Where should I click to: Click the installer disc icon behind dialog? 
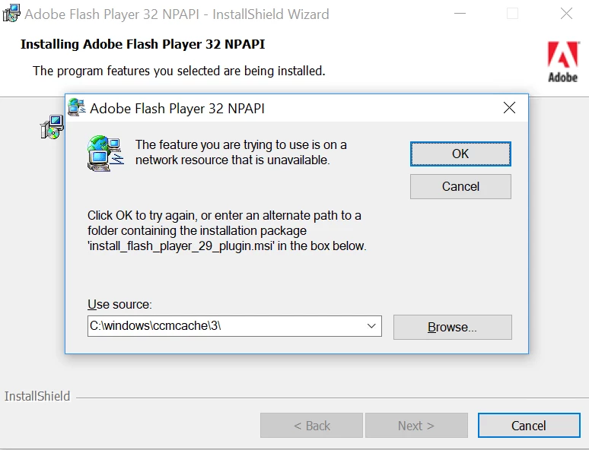[52, 127]
